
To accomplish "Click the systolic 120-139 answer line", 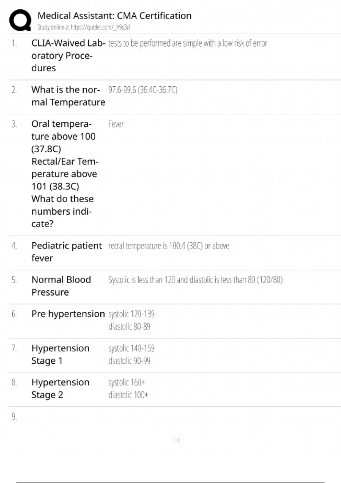I will [x=131, y=314].
